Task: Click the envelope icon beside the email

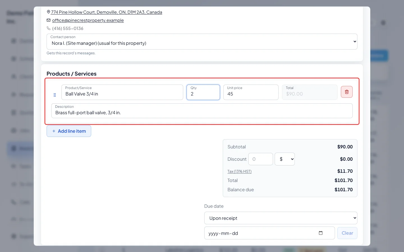Action: pyautogui.click(x=49, y=20)
